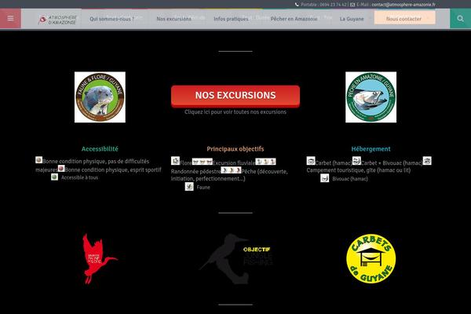This screenshot has width=471, height=314.
Task: Click the red icon beside 'esprit sportif'
Action: pyautogui.click(x=61, y=168)
